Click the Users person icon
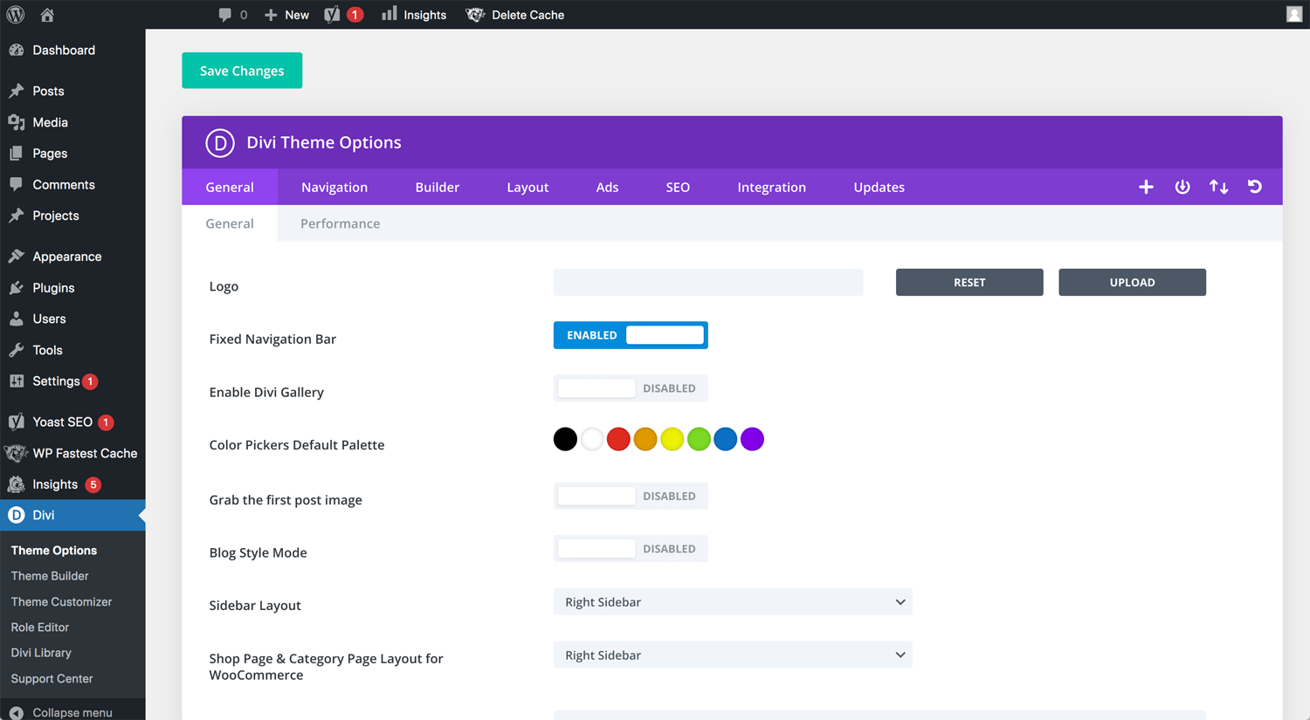The width and height of the screenshot is (1310, 720). [x=17, y=319]
